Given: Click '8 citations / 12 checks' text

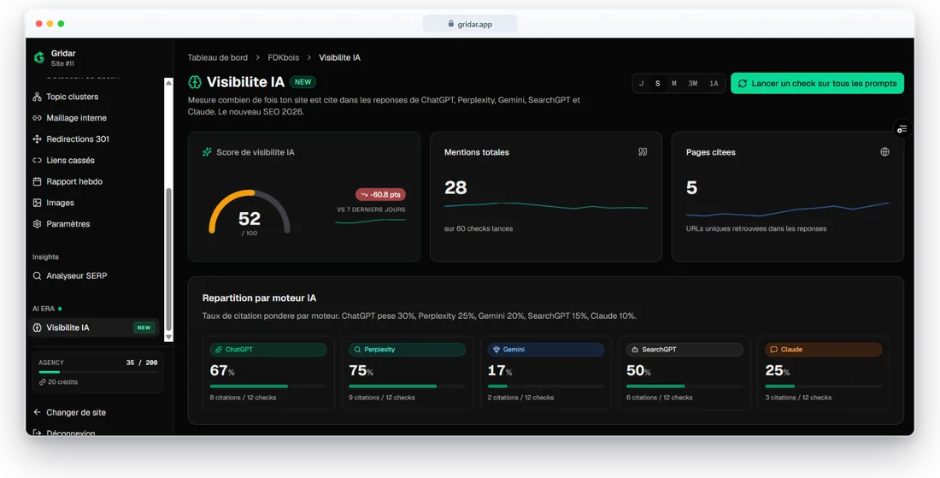Looking at the screenshot, I should pos(243,398).
